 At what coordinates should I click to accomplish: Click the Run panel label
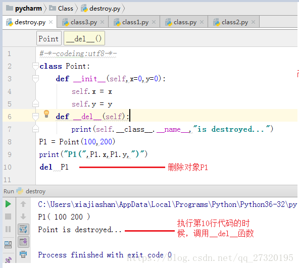[x=9, y=191]
